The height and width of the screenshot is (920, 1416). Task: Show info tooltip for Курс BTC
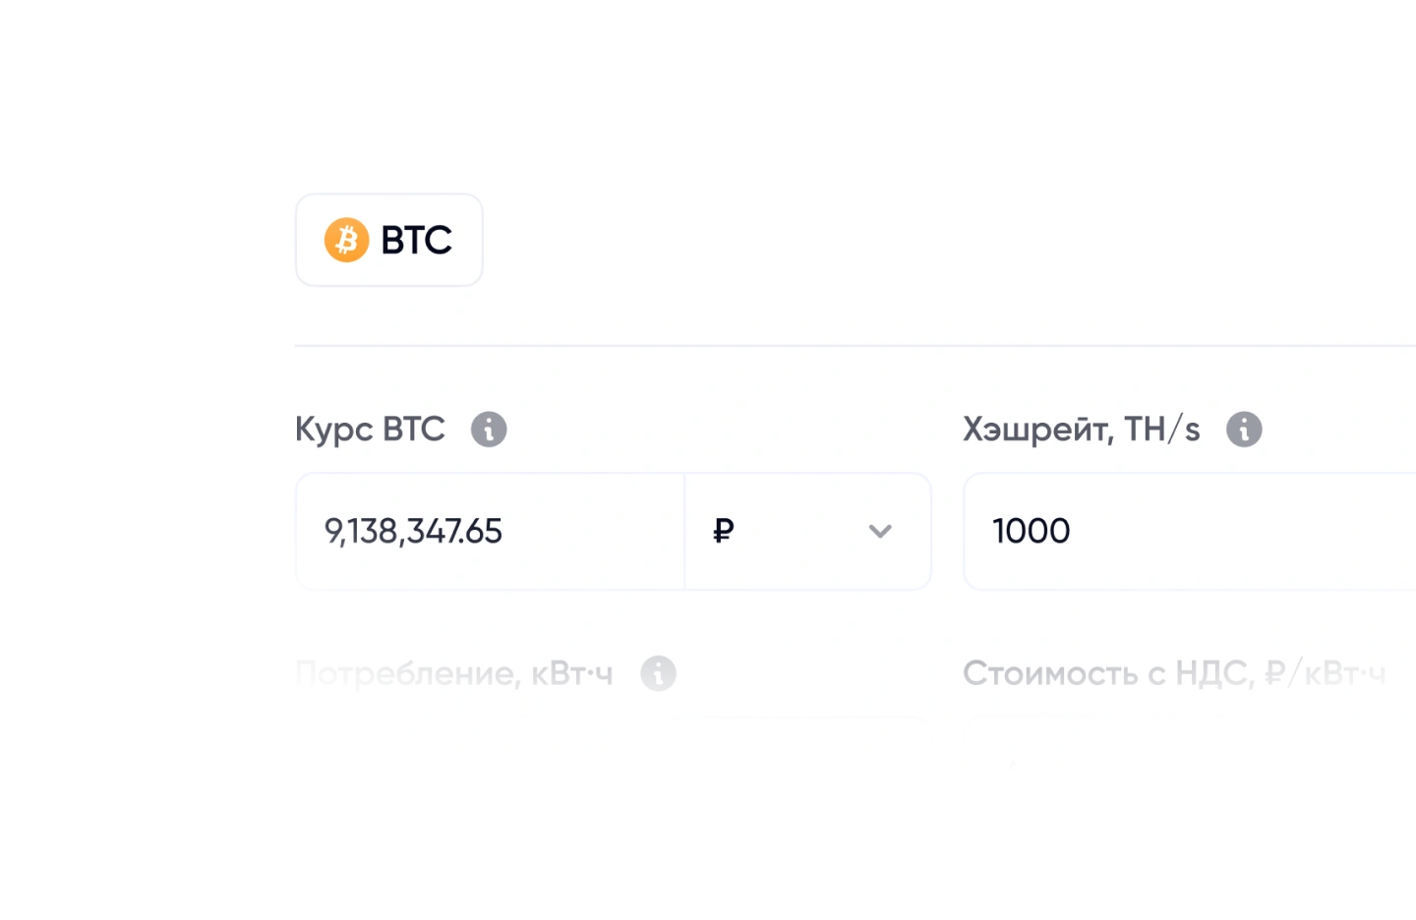tap(489, 430)
